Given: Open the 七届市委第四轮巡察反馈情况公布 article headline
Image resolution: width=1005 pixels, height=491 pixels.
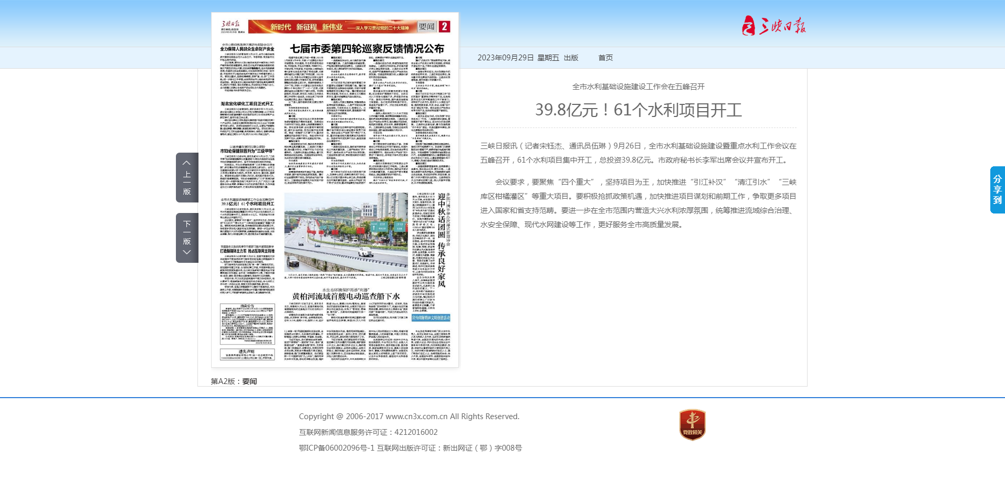Looking at the screenshot, I should (367, 49).
